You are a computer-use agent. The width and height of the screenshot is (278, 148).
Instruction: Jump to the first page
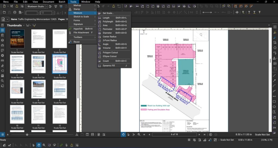(144, 134)
